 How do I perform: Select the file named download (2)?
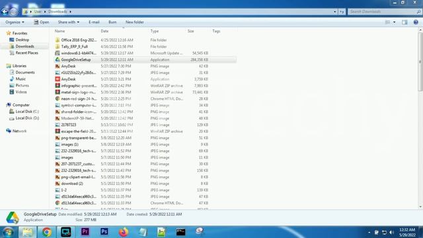[72, 184]
